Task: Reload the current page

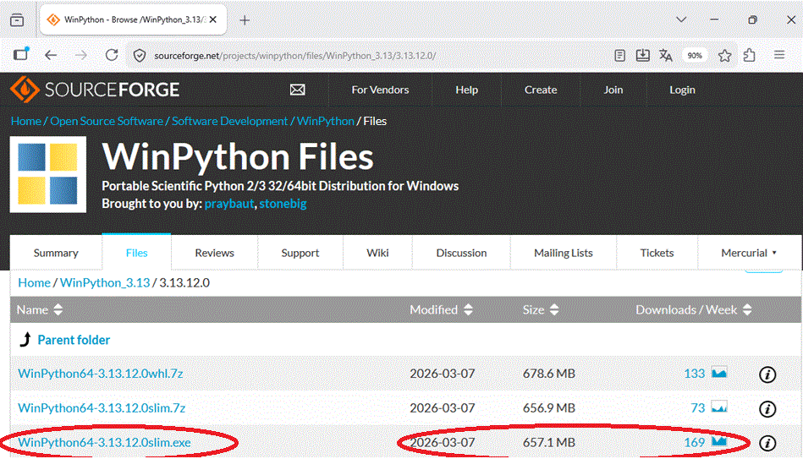Action: (x=112, y=55)
